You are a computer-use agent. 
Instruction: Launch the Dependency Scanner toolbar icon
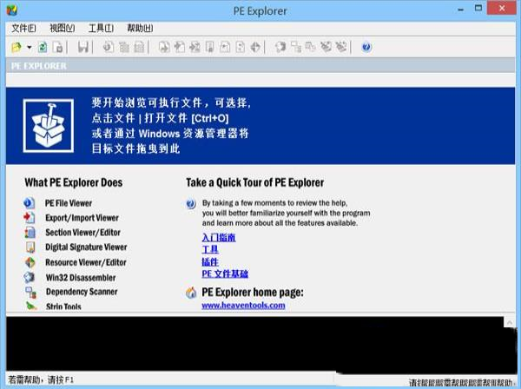click(296, 47)
